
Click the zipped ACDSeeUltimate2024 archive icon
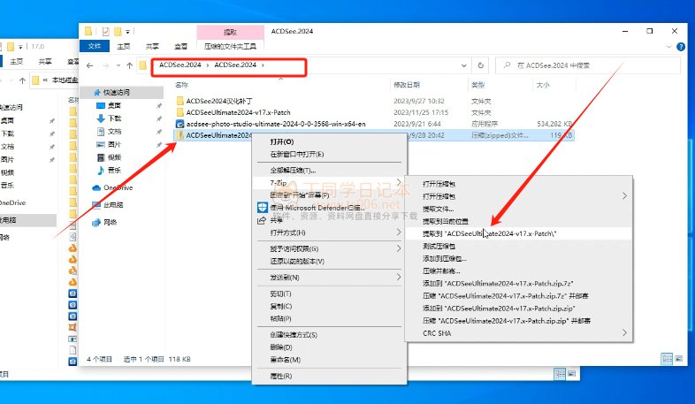[180, 135]
